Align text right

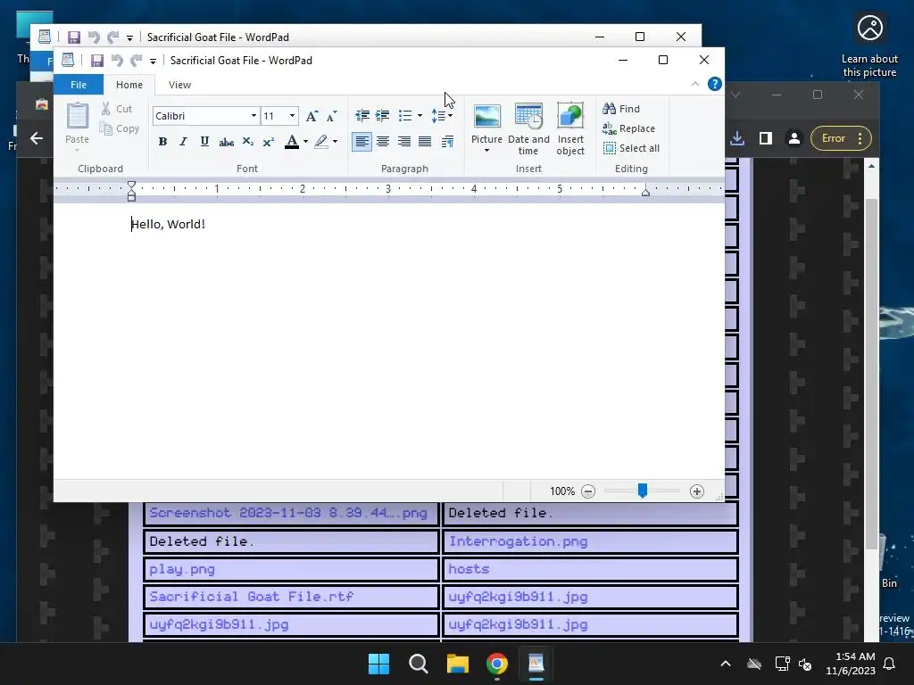click(404, 142)
